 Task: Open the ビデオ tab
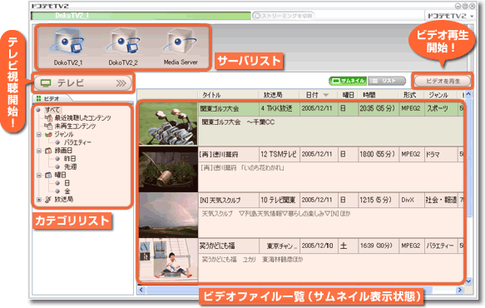[x=52, y=98]
